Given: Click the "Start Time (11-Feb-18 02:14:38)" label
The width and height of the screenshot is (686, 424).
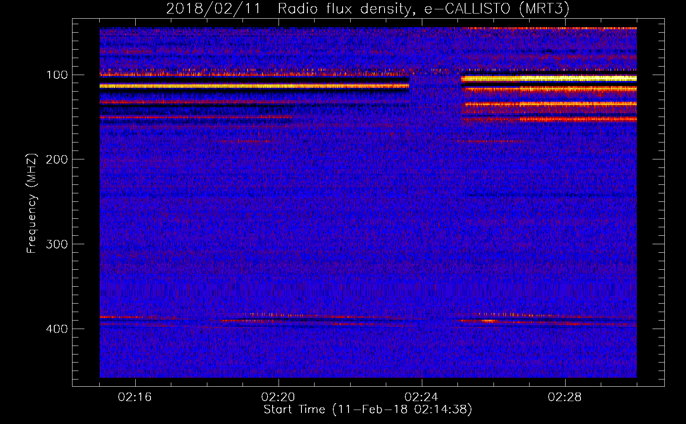Looking at the screenshot, I should point(368,410).
